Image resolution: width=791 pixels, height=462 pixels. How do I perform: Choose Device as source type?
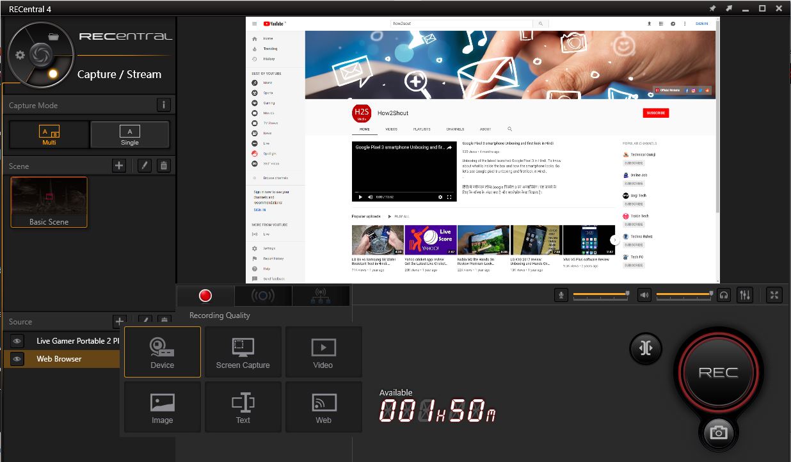coord(163,352)
